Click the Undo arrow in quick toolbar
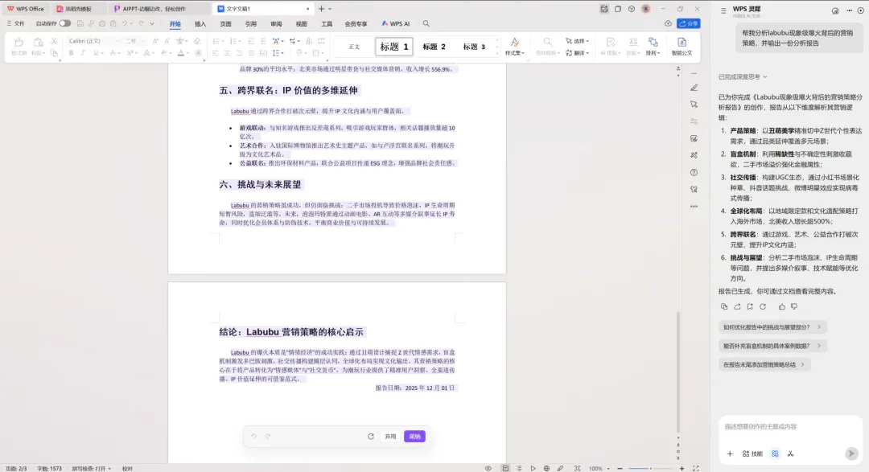Image resolution: width=869 pixels, height=472 pixels. [125, 23]
